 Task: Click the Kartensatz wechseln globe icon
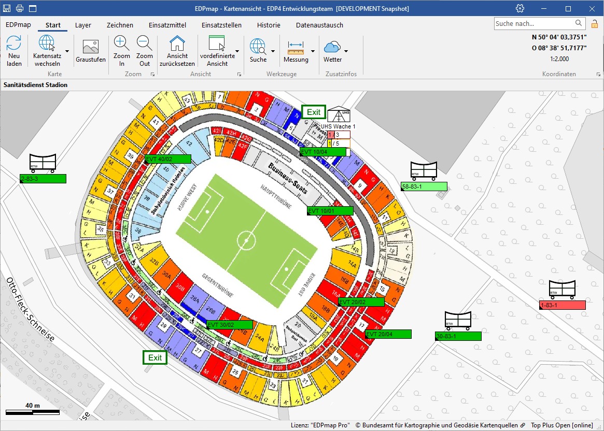47,43
